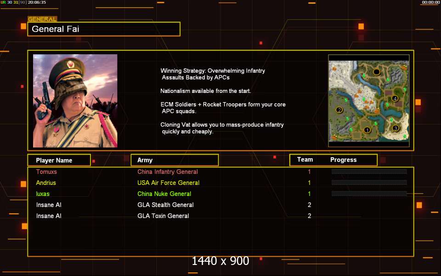Click orange building icon in map's top-left corner
The width and height of the screenshot is (441, 276).
click(334, 68)
